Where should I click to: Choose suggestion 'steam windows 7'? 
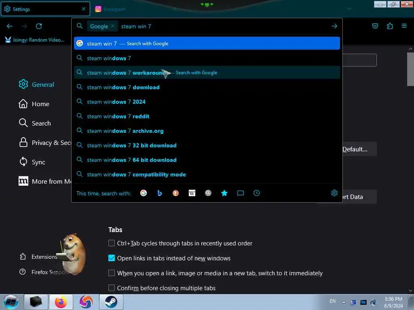pos(207,58)
